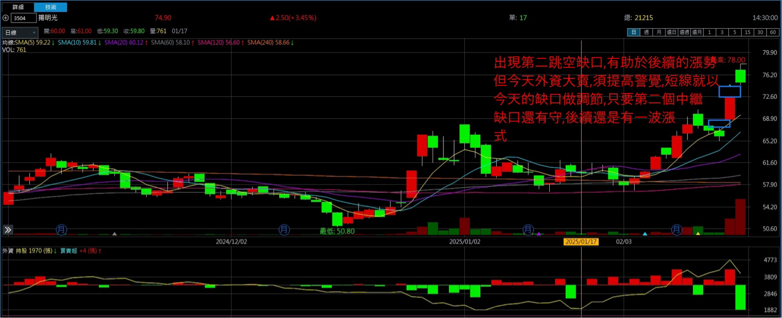Click the last price 74.90
Screen dimensions: 782x318
(163, 18)
